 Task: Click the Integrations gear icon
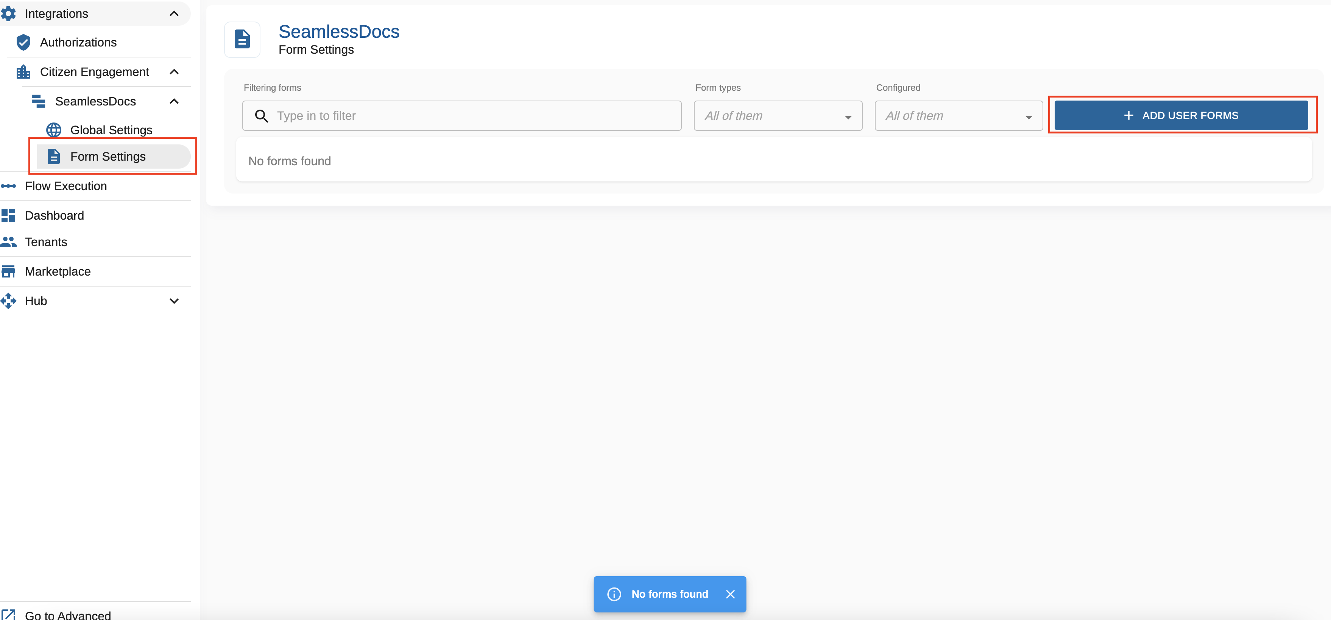coord(9,13)
